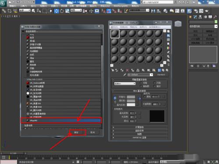Screen dimensions: 219x164
Task: Enable the 面状 faceted checkbox
Action: 155,86
